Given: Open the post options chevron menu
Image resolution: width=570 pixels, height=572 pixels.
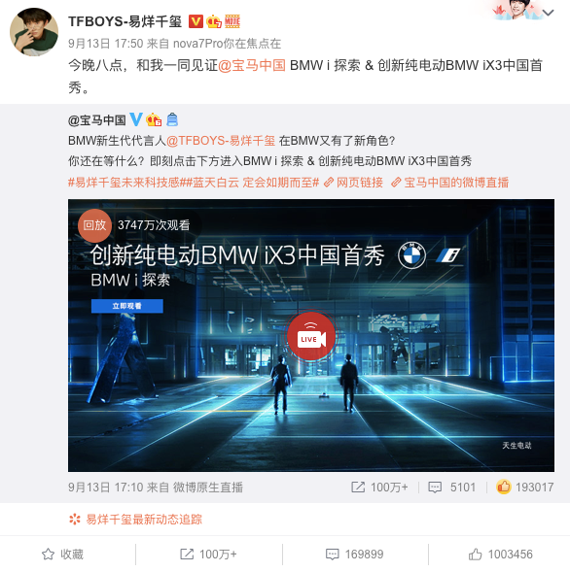Looking at the screenshot, I should pyautogui.click(x=548, y=13).
